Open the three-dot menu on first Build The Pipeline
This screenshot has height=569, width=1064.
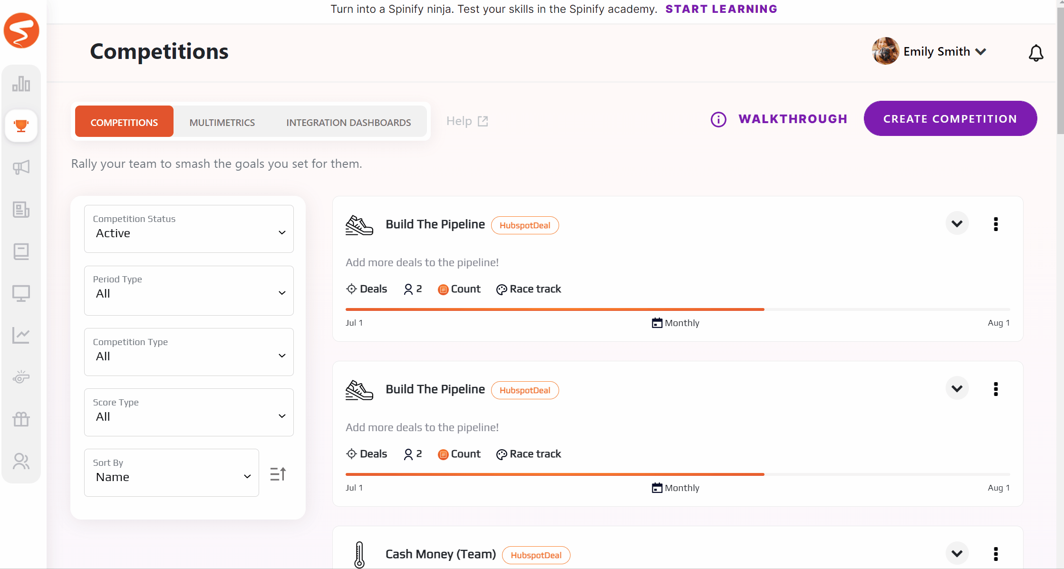(x=995, y=224)
